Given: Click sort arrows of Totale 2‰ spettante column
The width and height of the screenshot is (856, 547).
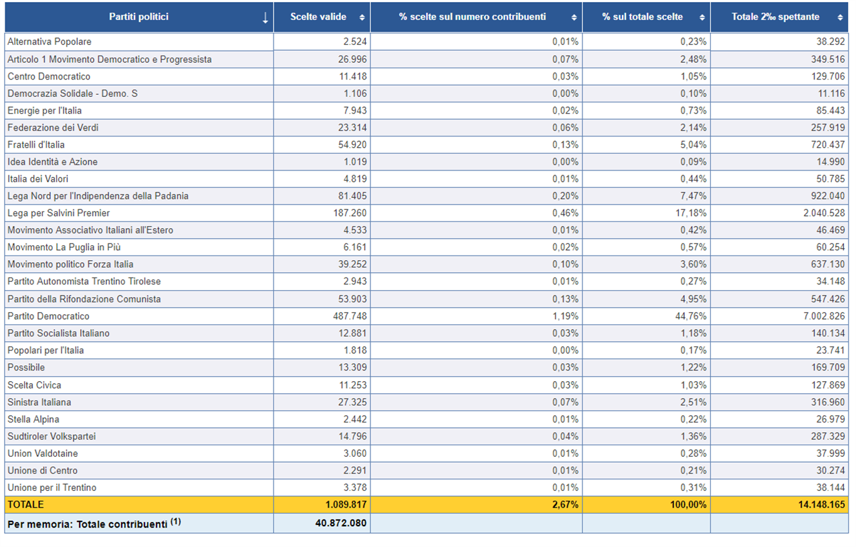Looking at the screenshot, I should [840, 17].
